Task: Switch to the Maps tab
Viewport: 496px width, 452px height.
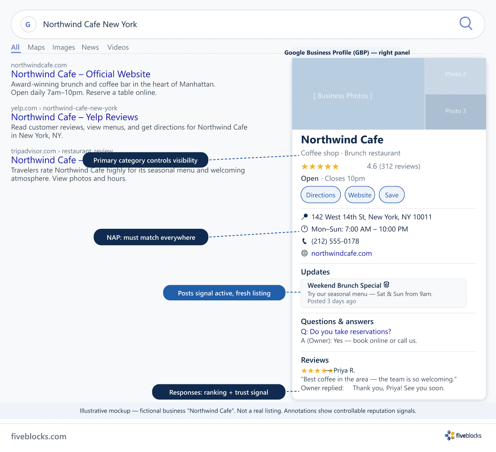Action: point(36,47)
